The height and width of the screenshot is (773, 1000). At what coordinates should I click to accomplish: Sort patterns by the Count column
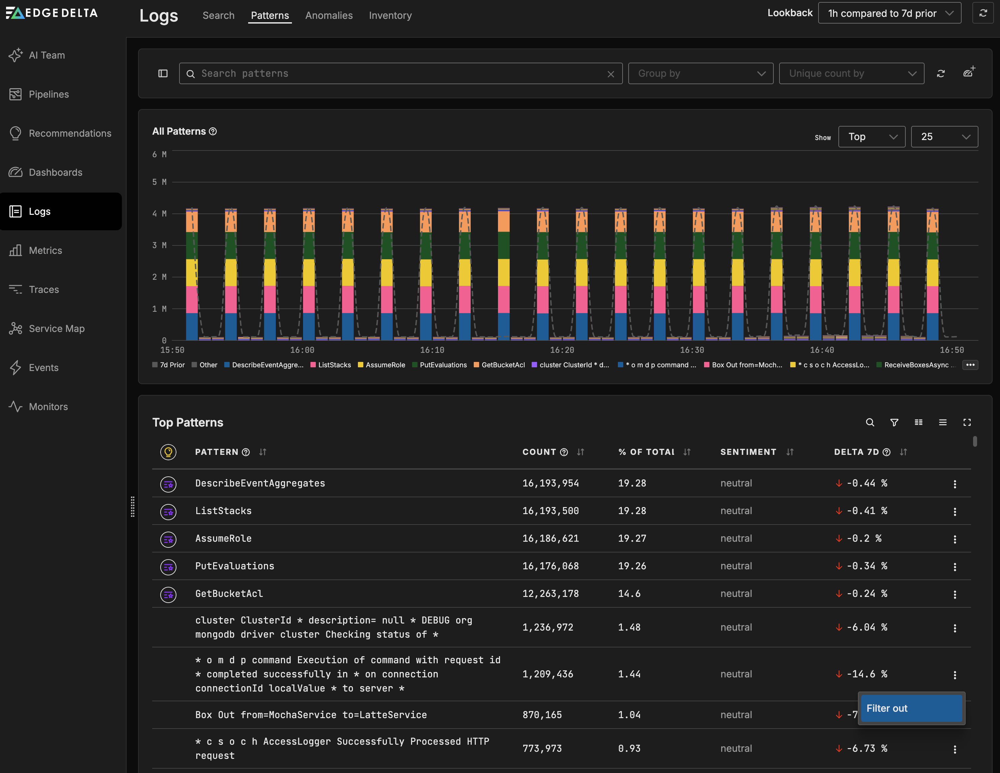tap(580, 452)
